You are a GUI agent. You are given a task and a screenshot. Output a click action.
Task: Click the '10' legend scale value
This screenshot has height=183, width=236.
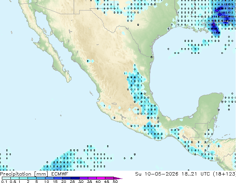tap(47, 182)
